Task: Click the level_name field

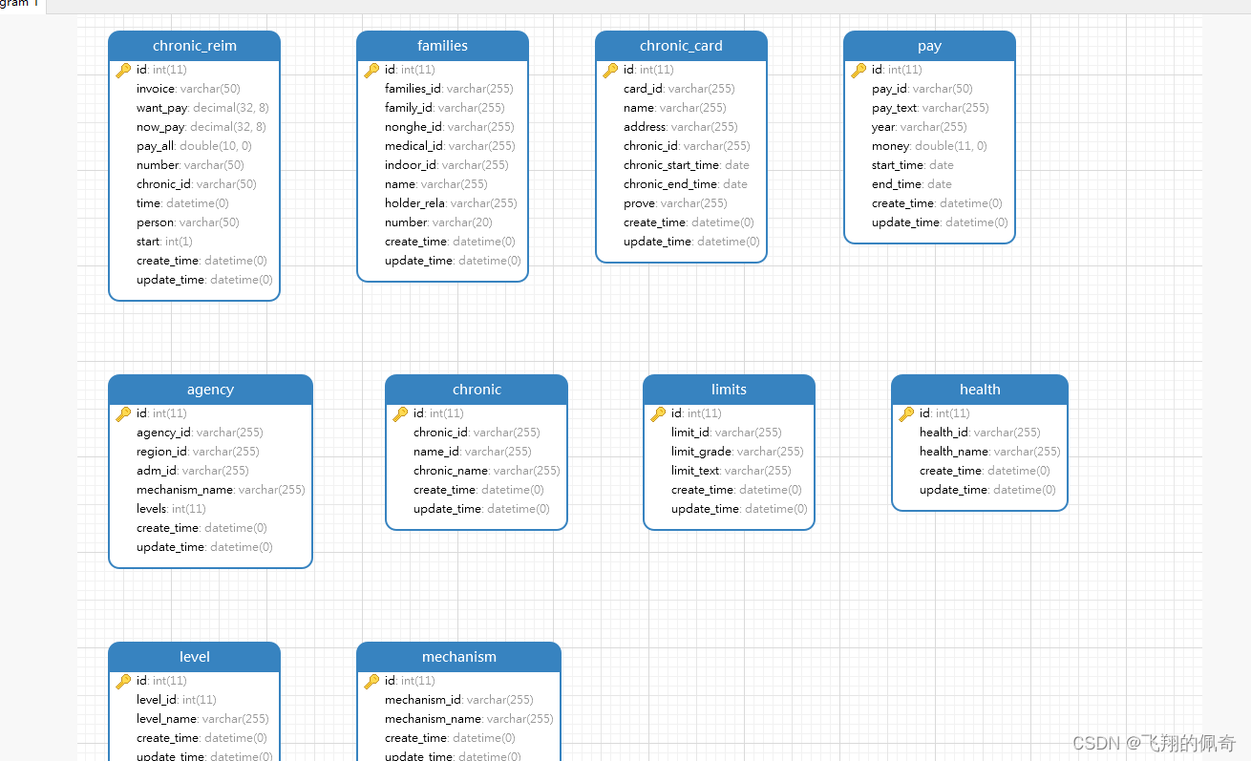Action: point(202,719)
